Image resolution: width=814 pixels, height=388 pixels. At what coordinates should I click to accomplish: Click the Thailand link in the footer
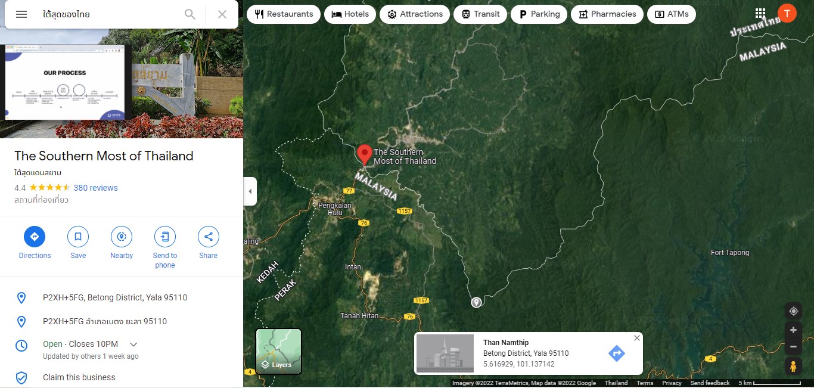[x=616, y=383]
